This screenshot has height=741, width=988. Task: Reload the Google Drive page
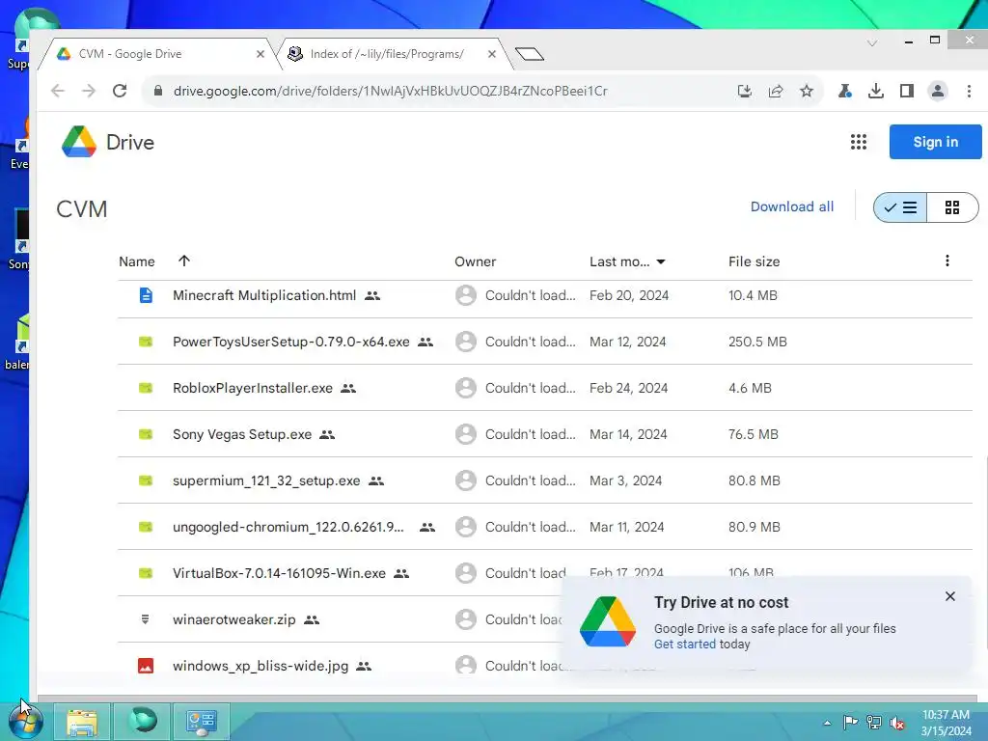coord(120,91)
